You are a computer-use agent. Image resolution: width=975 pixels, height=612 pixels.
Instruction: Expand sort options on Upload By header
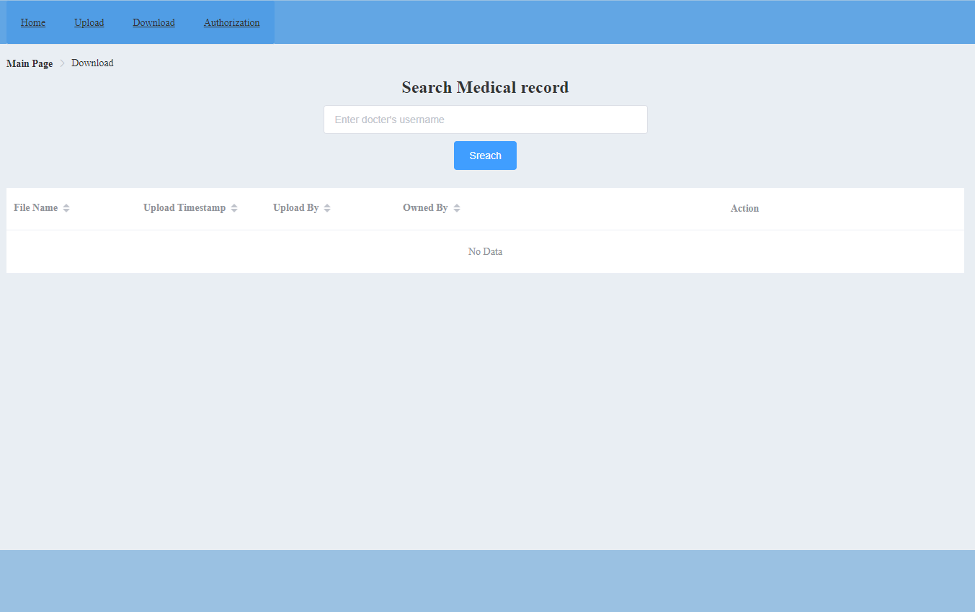click(327, 207)
